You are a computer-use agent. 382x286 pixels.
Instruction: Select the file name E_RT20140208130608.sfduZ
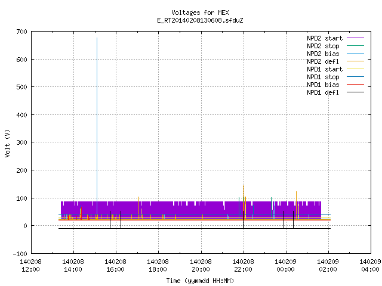point(200,20)
